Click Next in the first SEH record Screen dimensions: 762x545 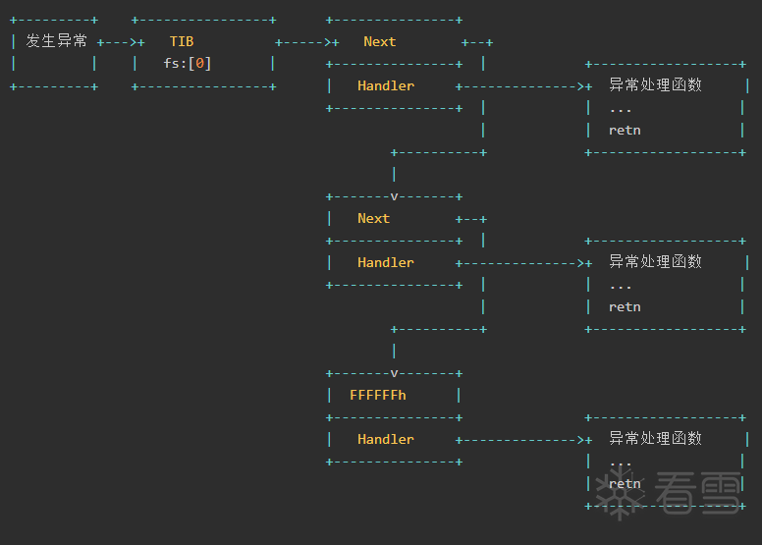[x=379, y=41]
